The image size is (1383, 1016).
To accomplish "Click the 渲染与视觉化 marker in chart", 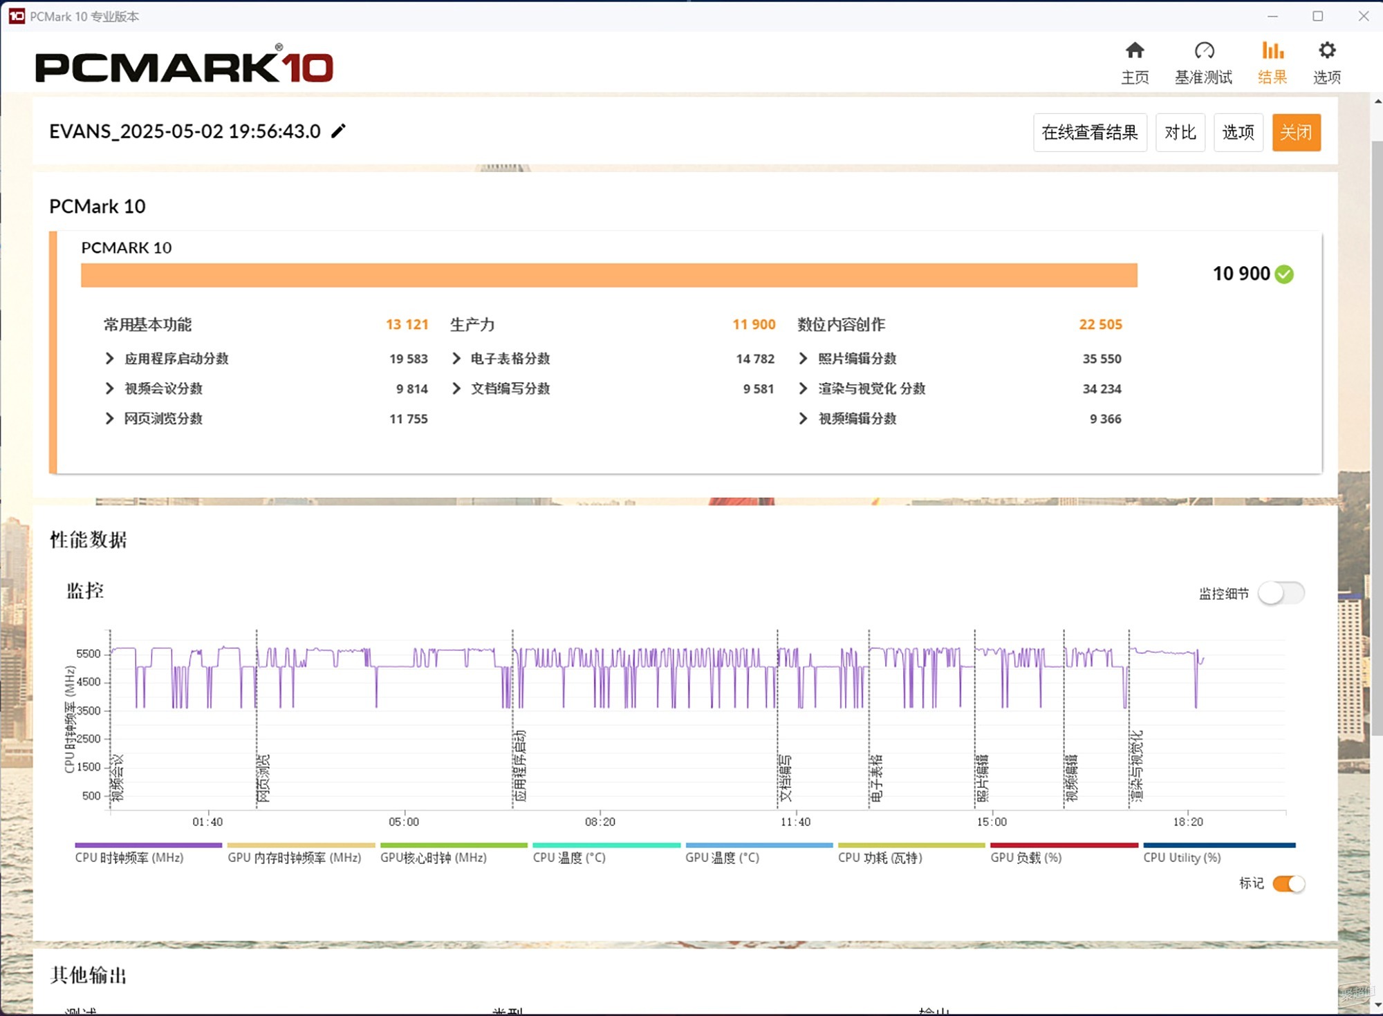I will [x=1137, y=765].
